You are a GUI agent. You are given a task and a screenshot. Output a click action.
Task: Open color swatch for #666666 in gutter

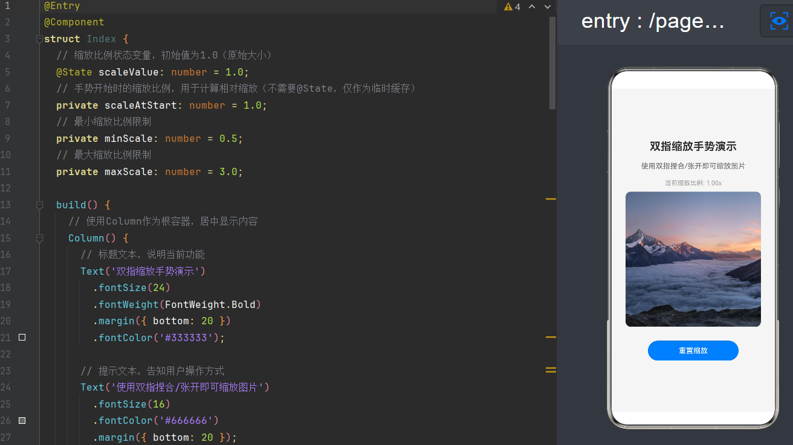[22, 420]
